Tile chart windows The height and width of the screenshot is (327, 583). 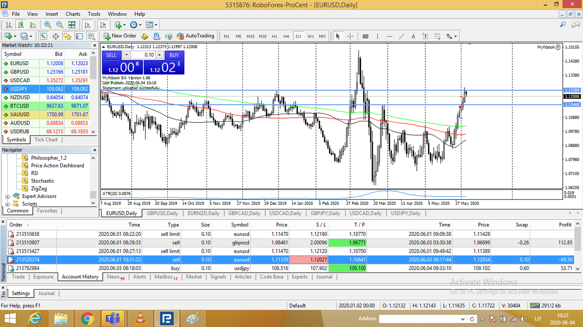pos(71,25)
